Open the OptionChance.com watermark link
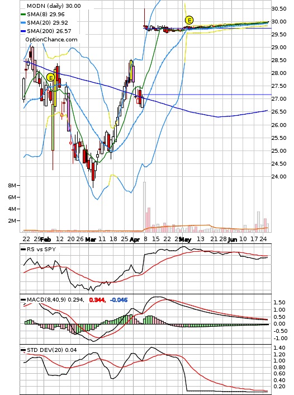 coord(51,40)
